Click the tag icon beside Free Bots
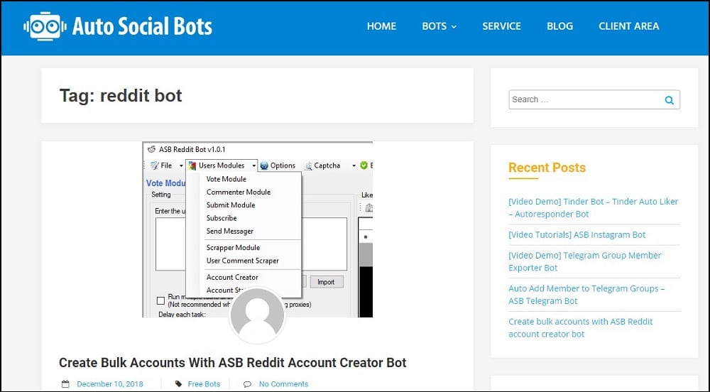 [178, 384]
